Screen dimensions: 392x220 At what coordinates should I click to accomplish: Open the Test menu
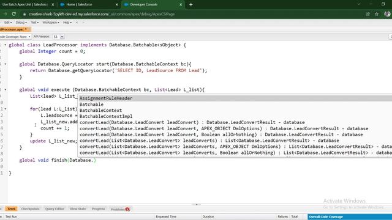[34, 23]
